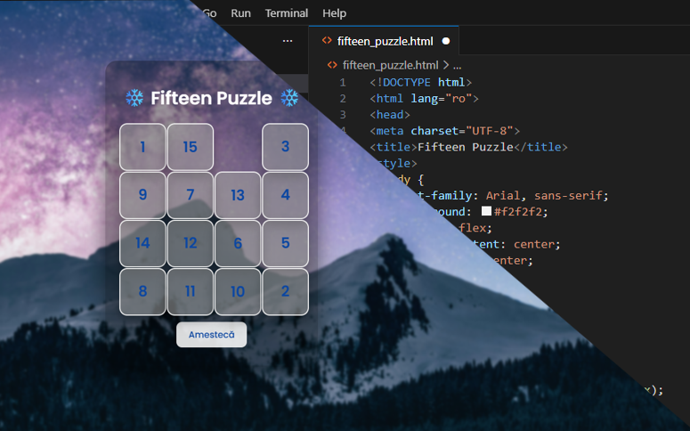Open the Run menu
Screen dimensions: 690x431
(240, 13)
